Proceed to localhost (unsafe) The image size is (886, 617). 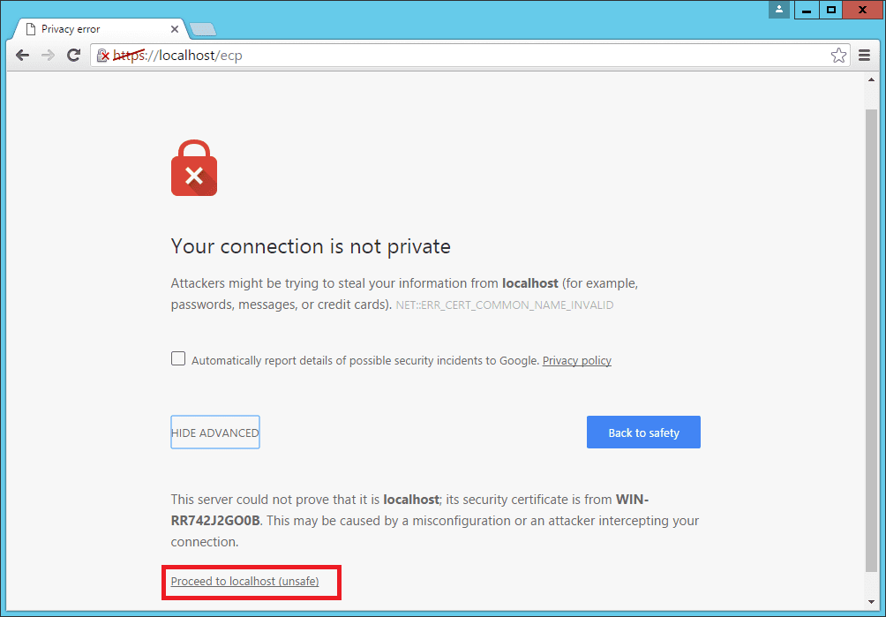[x=244, y=581]
